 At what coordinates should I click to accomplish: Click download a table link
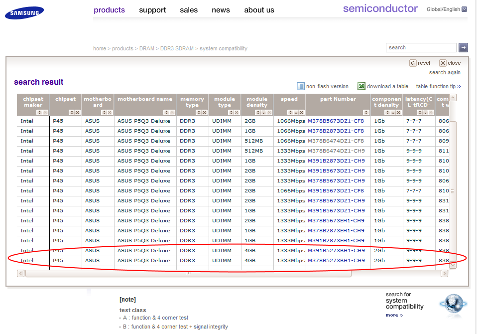[x=387, y=86]
